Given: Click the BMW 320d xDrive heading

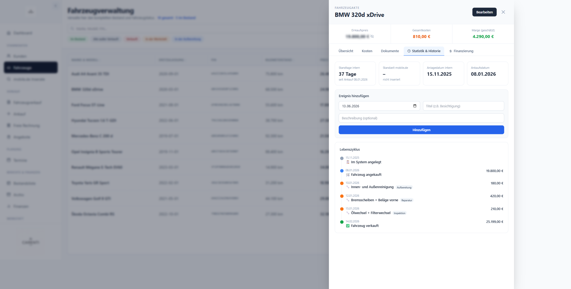Looking at the screenshot, I should tap(359, 15).
